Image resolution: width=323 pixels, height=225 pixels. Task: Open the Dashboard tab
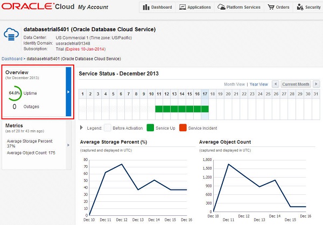tap(157, 7)
